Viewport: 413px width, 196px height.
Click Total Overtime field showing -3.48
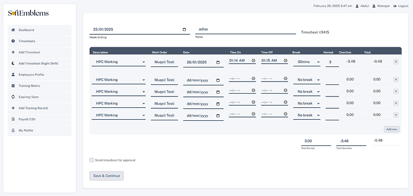351,141
